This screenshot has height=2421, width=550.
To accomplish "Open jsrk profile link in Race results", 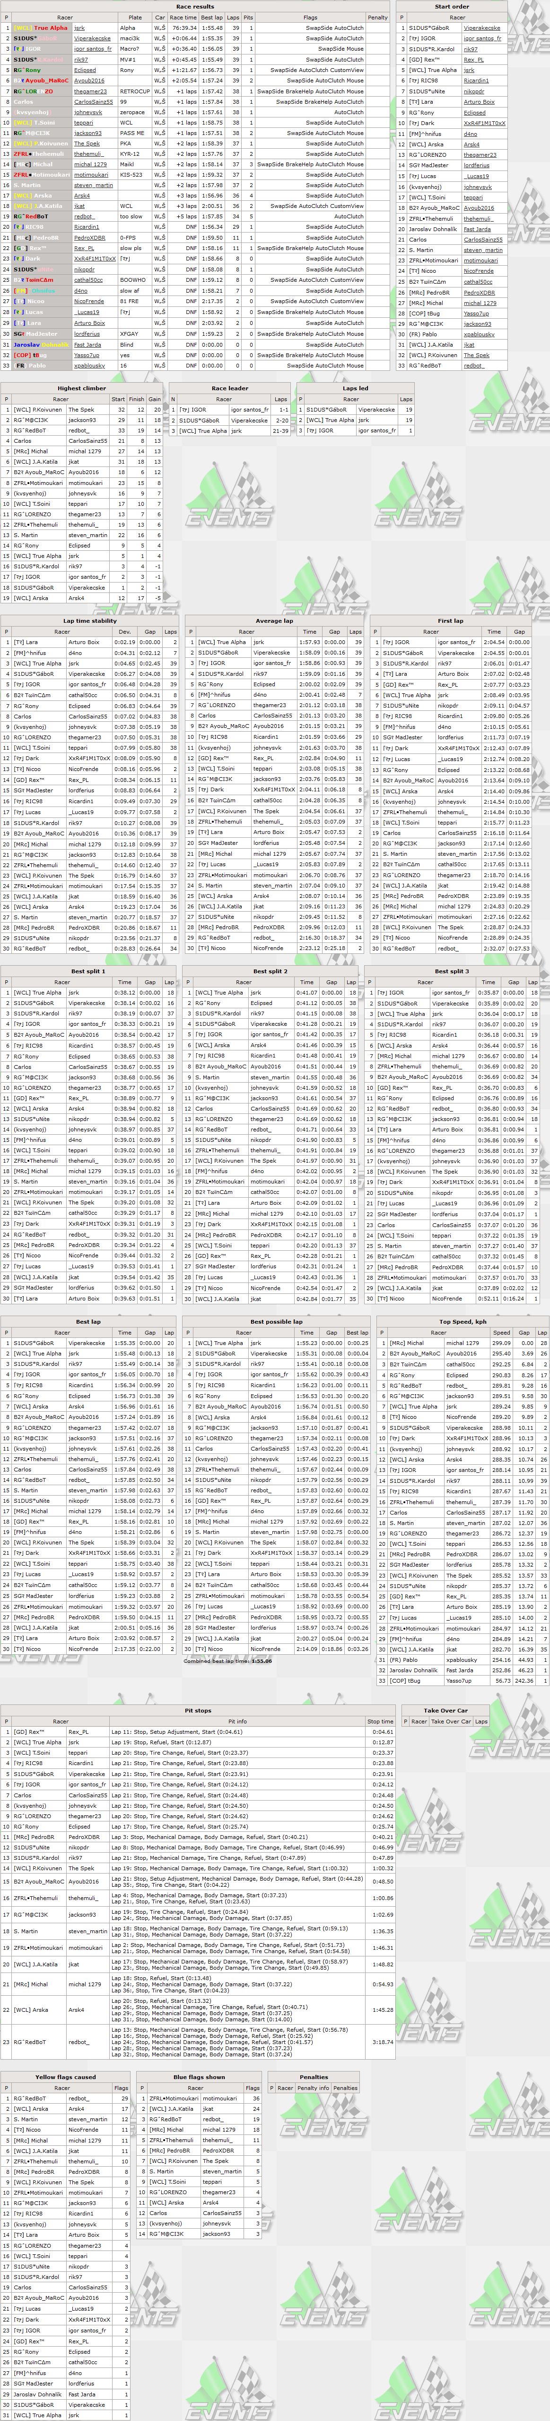I will pyautogui.click(x=79, y=28).
